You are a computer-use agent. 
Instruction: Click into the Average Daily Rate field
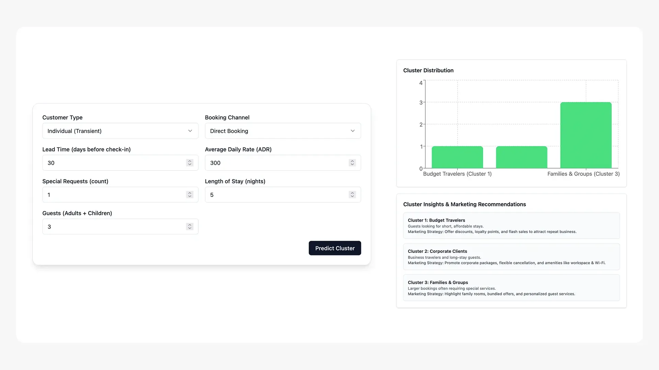coord(276,163)
